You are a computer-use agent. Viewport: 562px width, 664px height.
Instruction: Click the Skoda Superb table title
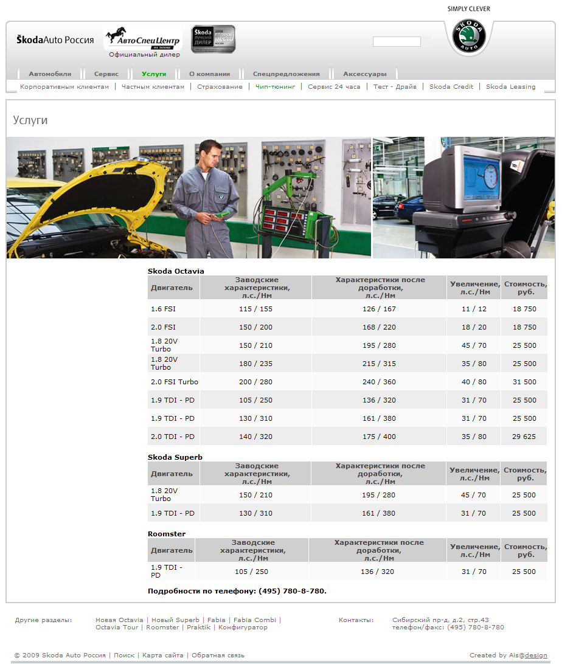coord(175,457)
